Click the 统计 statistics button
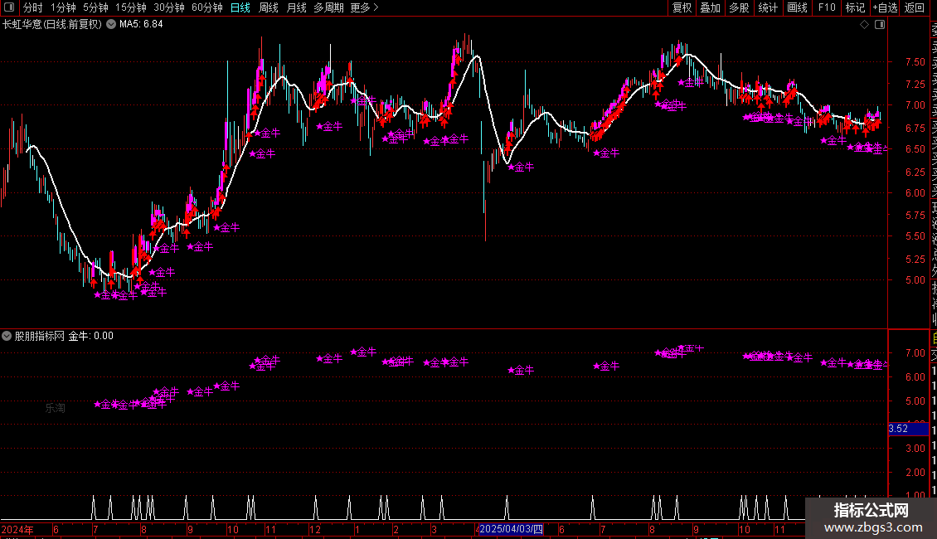Viewport: 937px width, 539px height. (768, 7)
